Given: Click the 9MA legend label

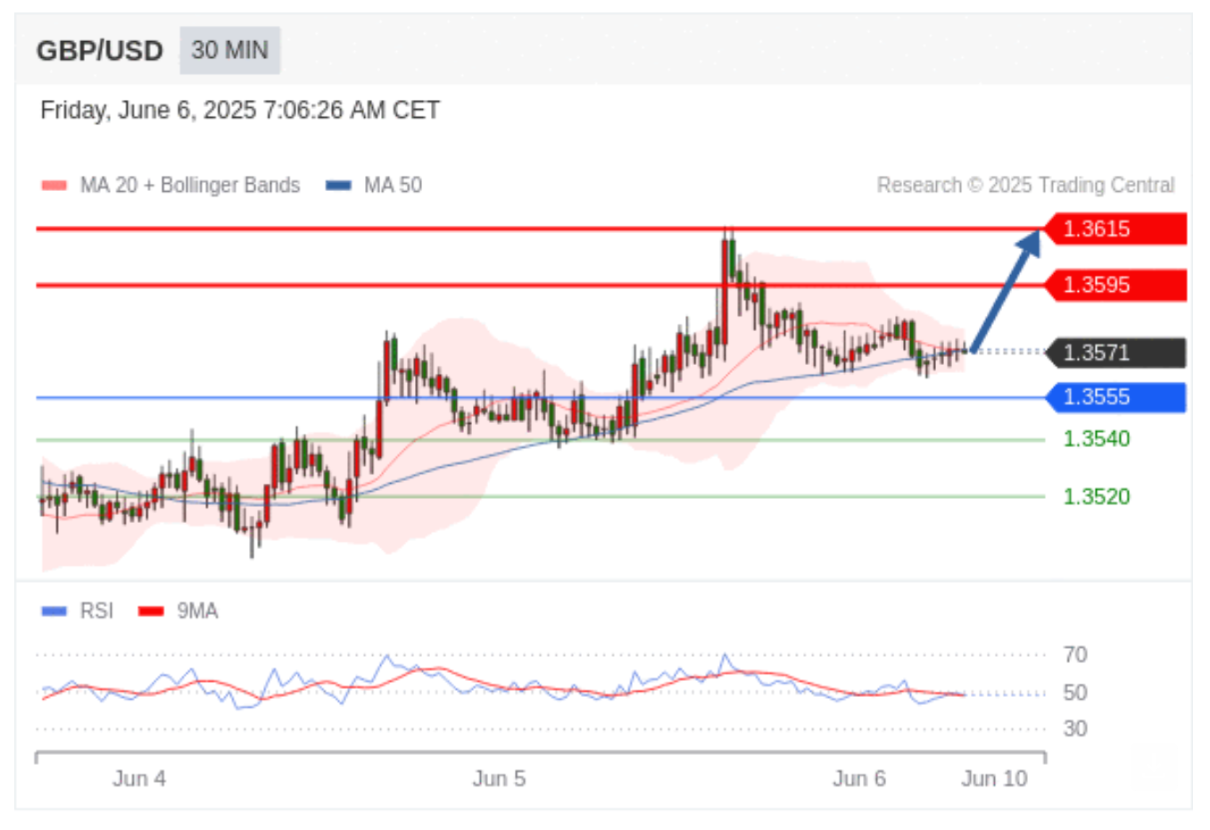Looking at the screenshot, I should (x=197, y=610).
